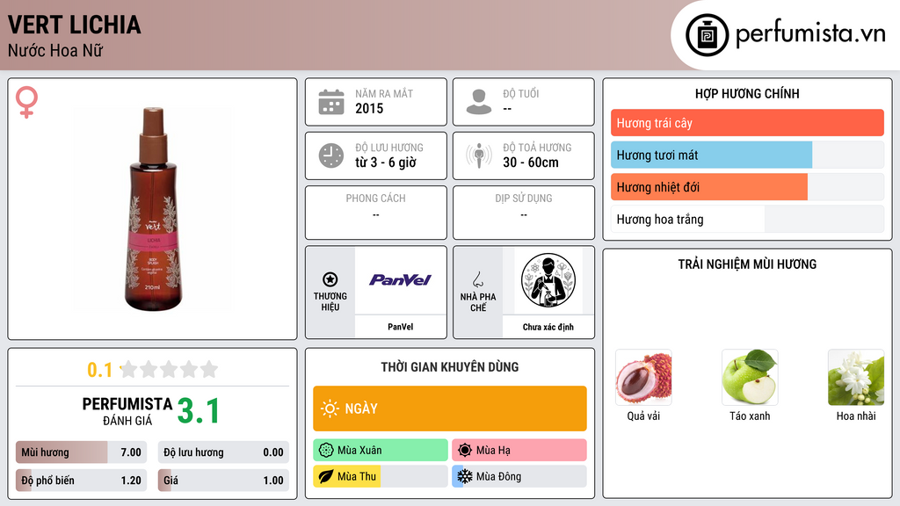Click the Mùa Hạ season bar
This screenshot has width=900, height=506.
(x=519, y=451)
